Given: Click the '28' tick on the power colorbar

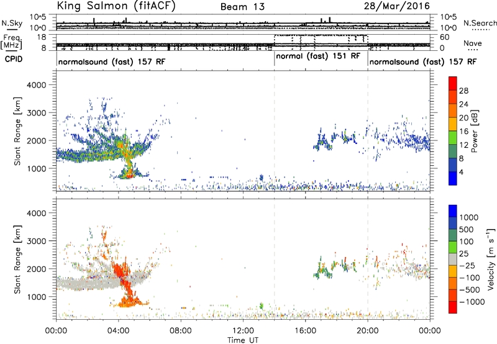Looking at the screenshot, I should coord(463,91).
